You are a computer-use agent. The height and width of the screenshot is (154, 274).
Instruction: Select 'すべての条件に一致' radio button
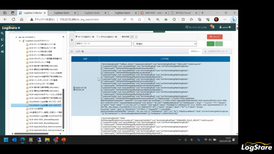click(76, 37)
